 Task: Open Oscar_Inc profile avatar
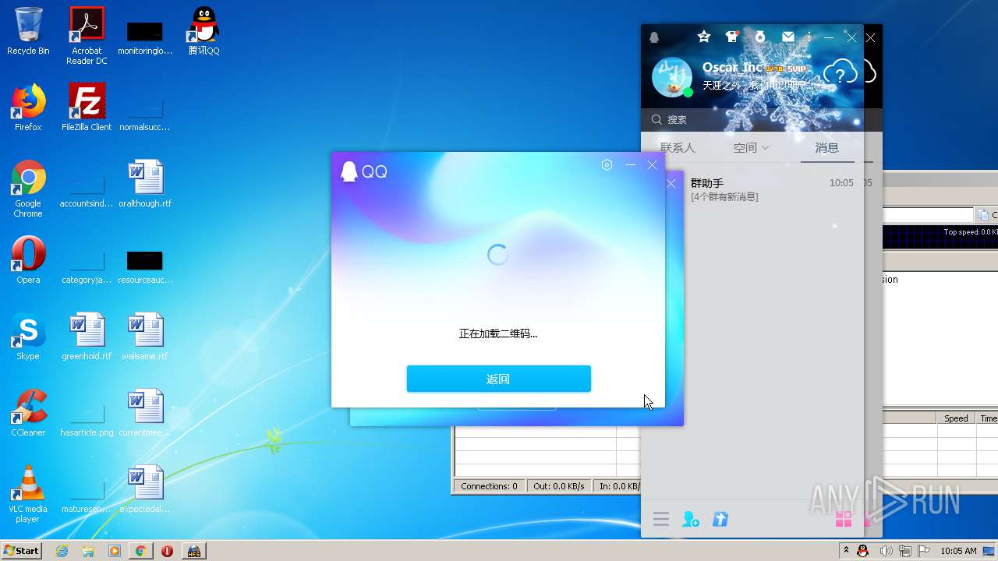point(671,77)
